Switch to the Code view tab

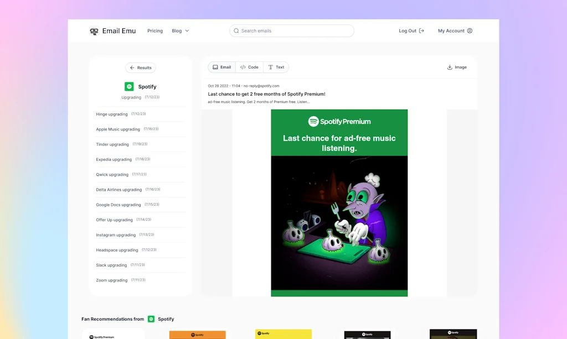249,67
